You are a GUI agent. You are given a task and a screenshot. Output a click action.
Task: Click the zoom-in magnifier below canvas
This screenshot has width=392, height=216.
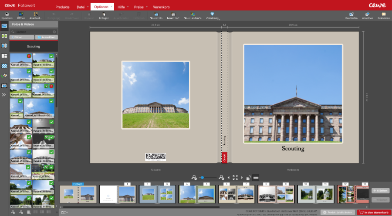tap(221, 177)
